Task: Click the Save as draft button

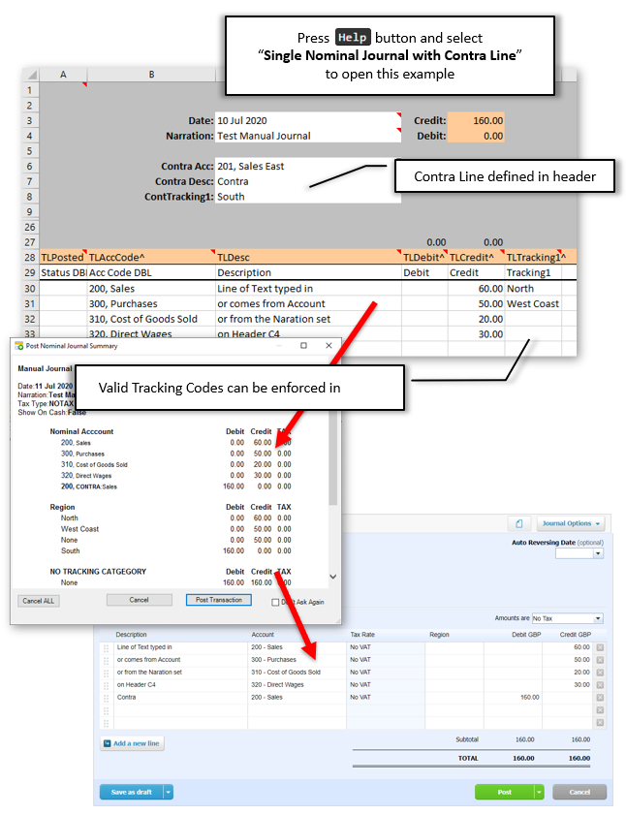Action: 131,792
